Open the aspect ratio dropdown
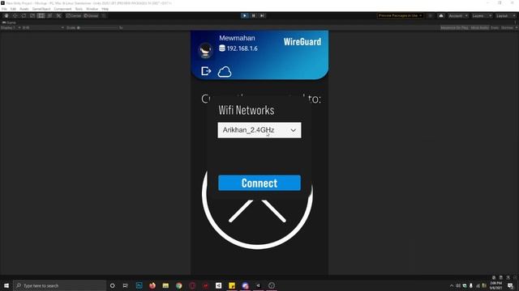Viewport: 519px width, 291px height. 43,27
